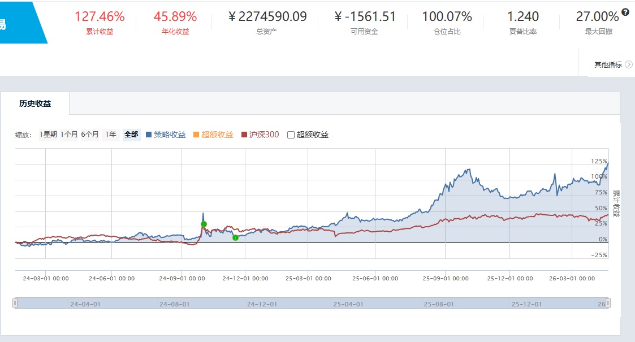Set the zoom range to 1年
635x342 pixels.
[x=111, y=135]
